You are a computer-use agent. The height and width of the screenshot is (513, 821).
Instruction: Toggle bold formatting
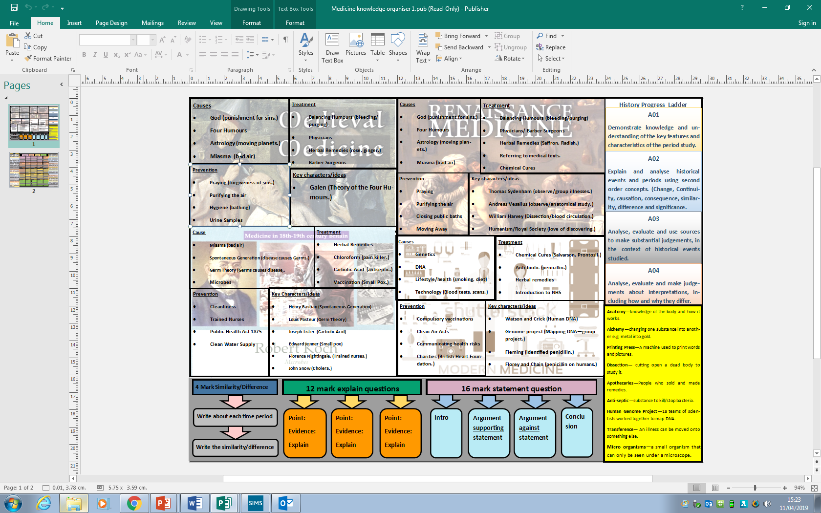[84, 55]
